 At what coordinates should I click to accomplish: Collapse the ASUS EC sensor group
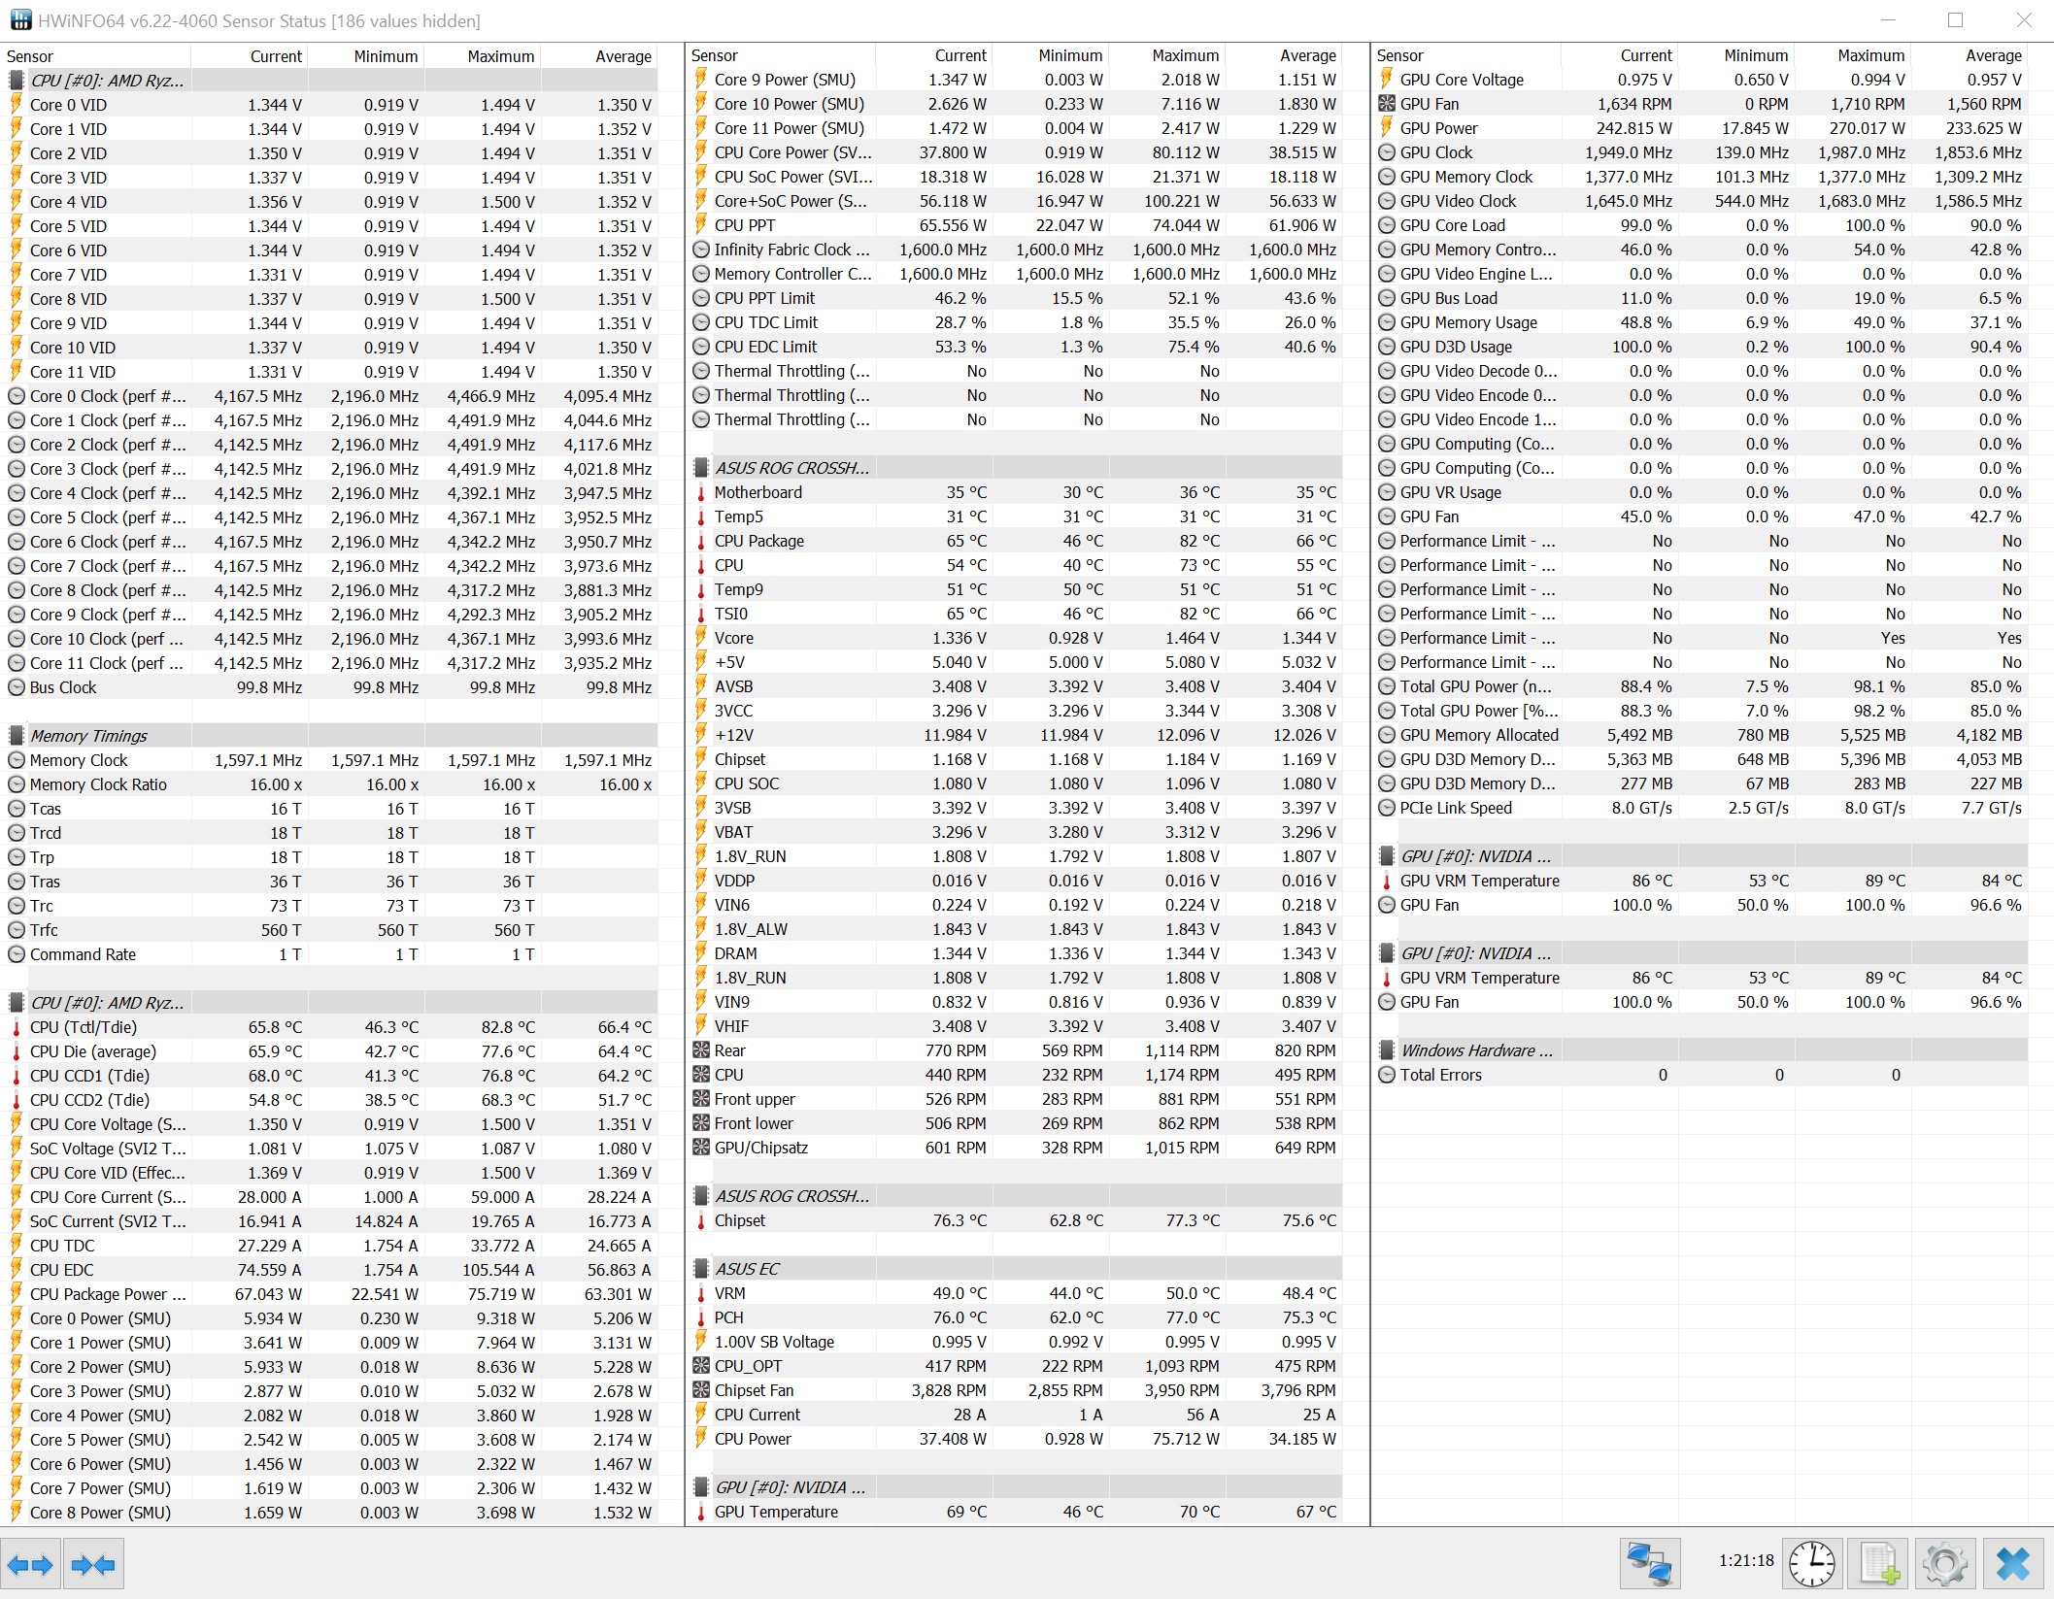747,1269
